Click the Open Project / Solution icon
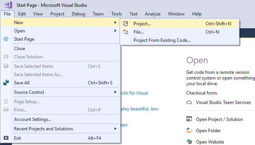This screenshot has width=255, height=145. [x=189, y=119]
